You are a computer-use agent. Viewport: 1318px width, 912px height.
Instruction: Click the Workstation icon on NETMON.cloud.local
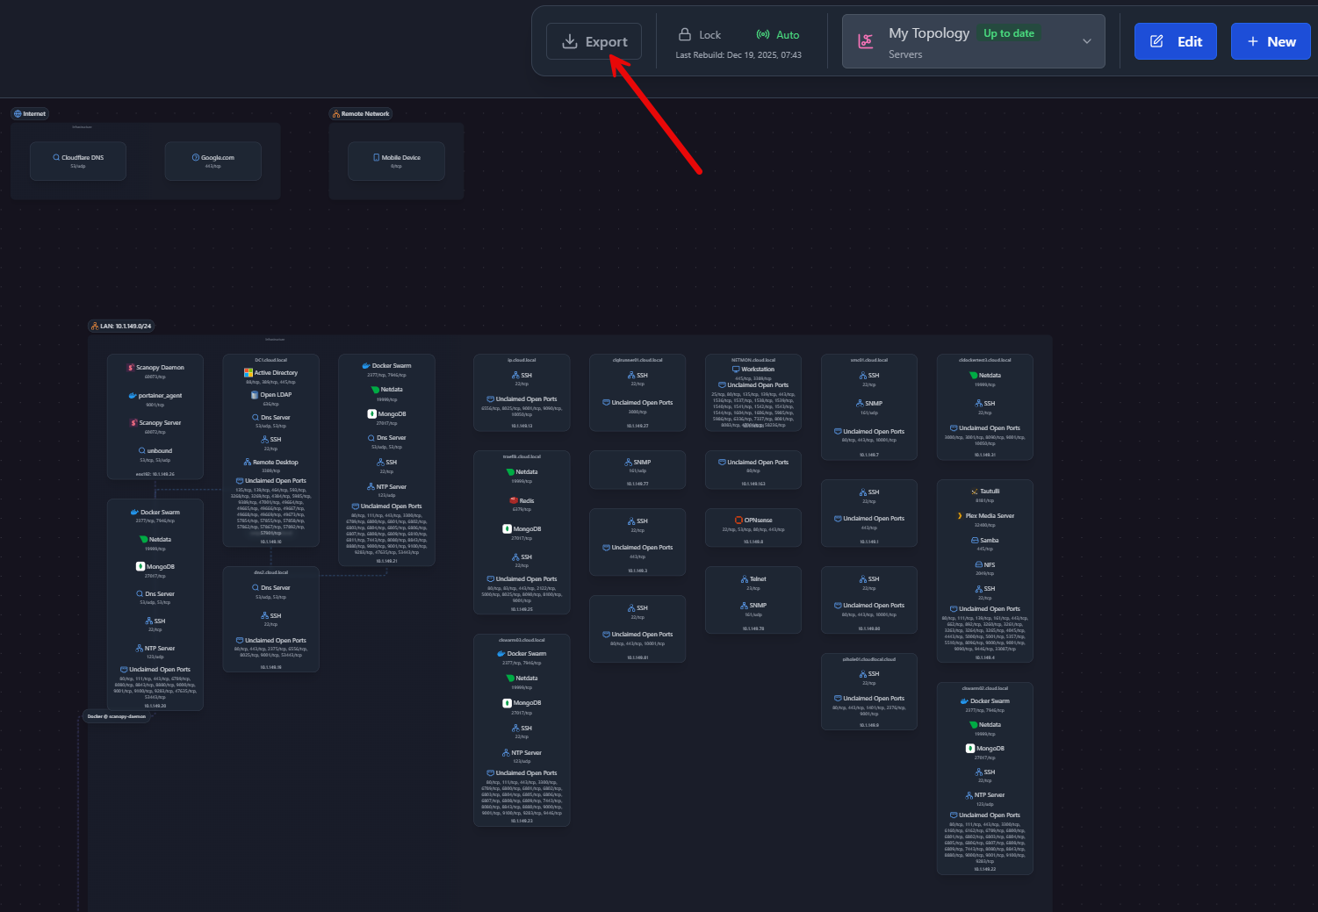click(736, 370)
